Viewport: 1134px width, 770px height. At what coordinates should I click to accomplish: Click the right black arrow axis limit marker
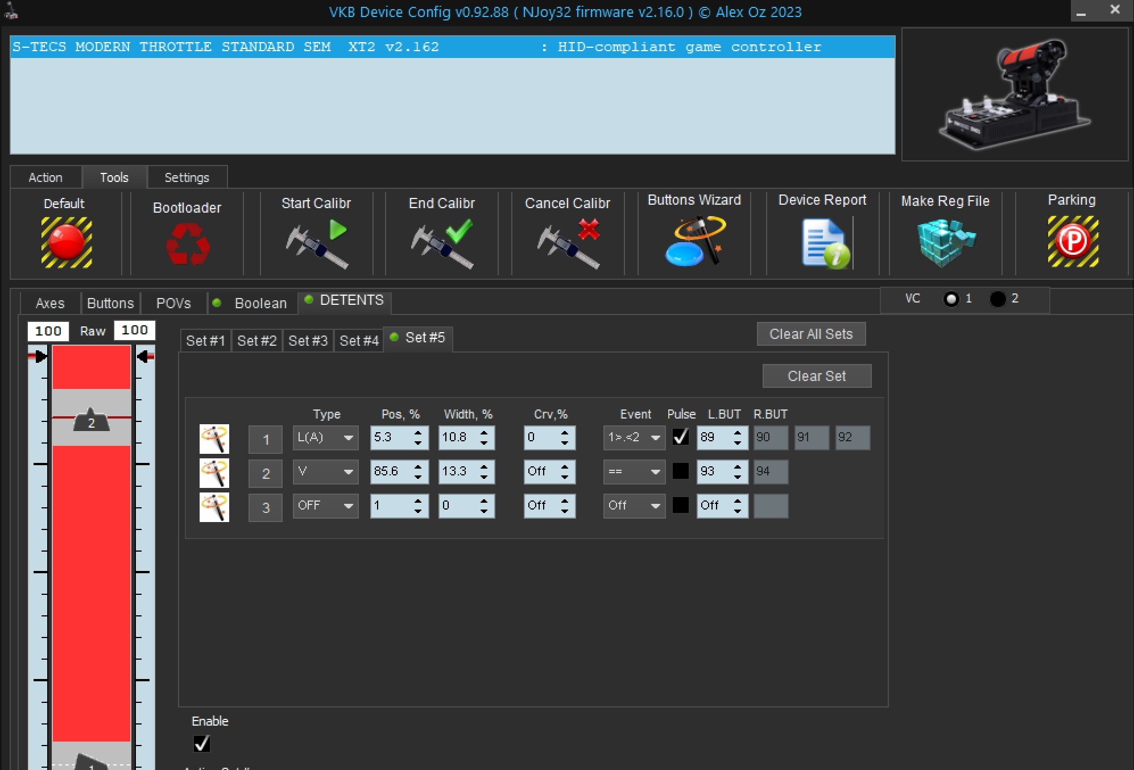tap(143, 357)
